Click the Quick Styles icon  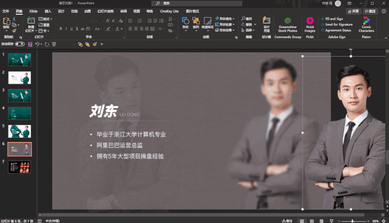coord(208,21)
